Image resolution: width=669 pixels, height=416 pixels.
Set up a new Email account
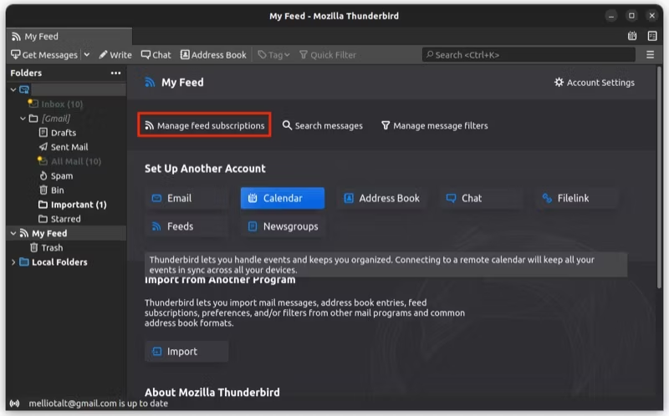[x=186, y=198]
